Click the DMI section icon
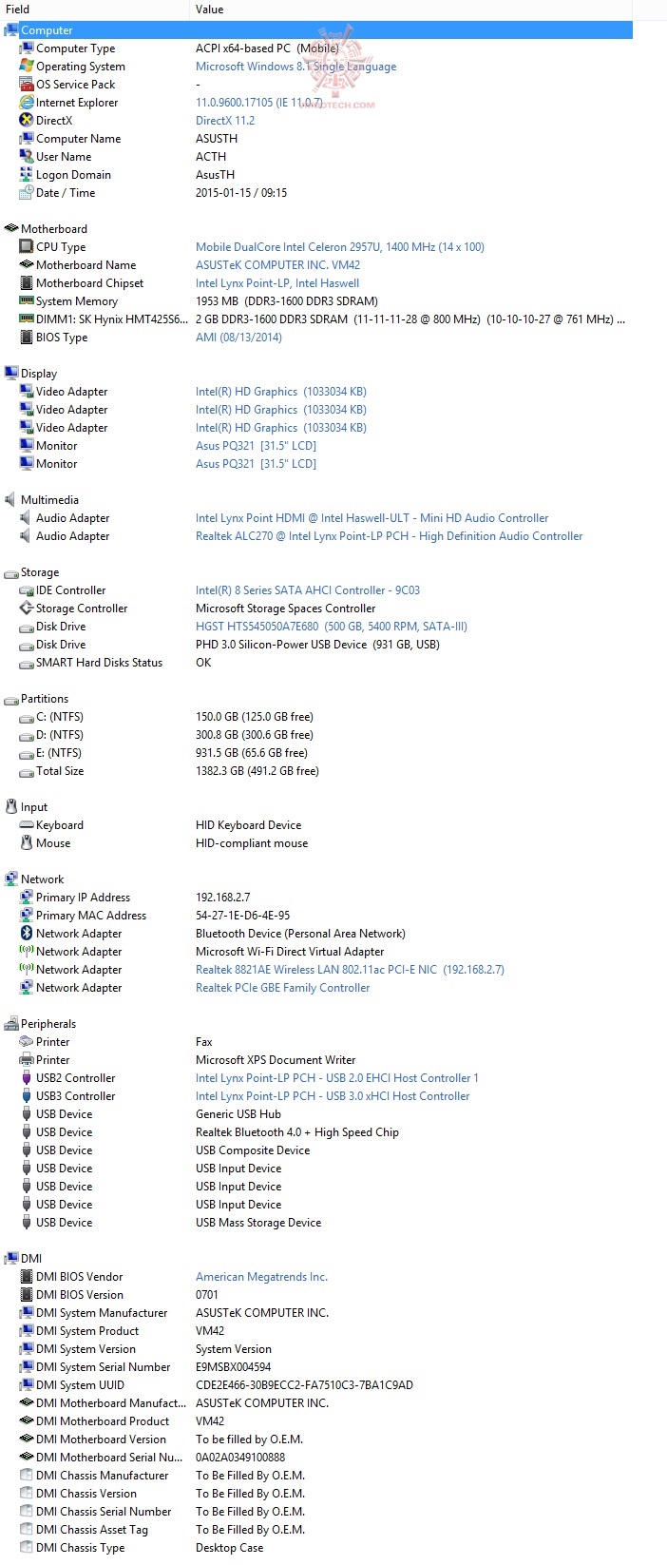667x1565 pixels. pos(11,1259)
